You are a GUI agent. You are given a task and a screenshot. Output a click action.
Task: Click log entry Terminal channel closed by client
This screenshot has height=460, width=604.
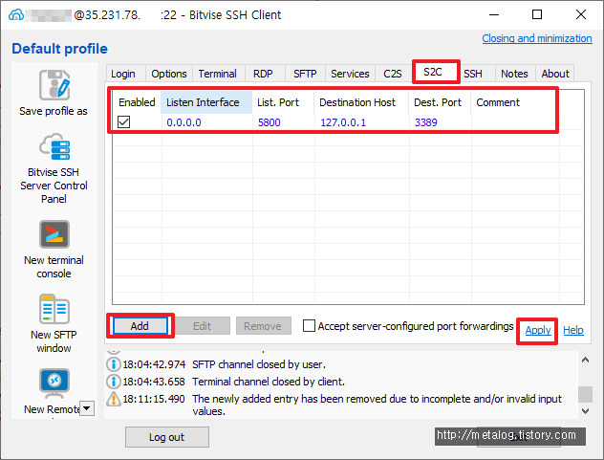tap(269, 382)
